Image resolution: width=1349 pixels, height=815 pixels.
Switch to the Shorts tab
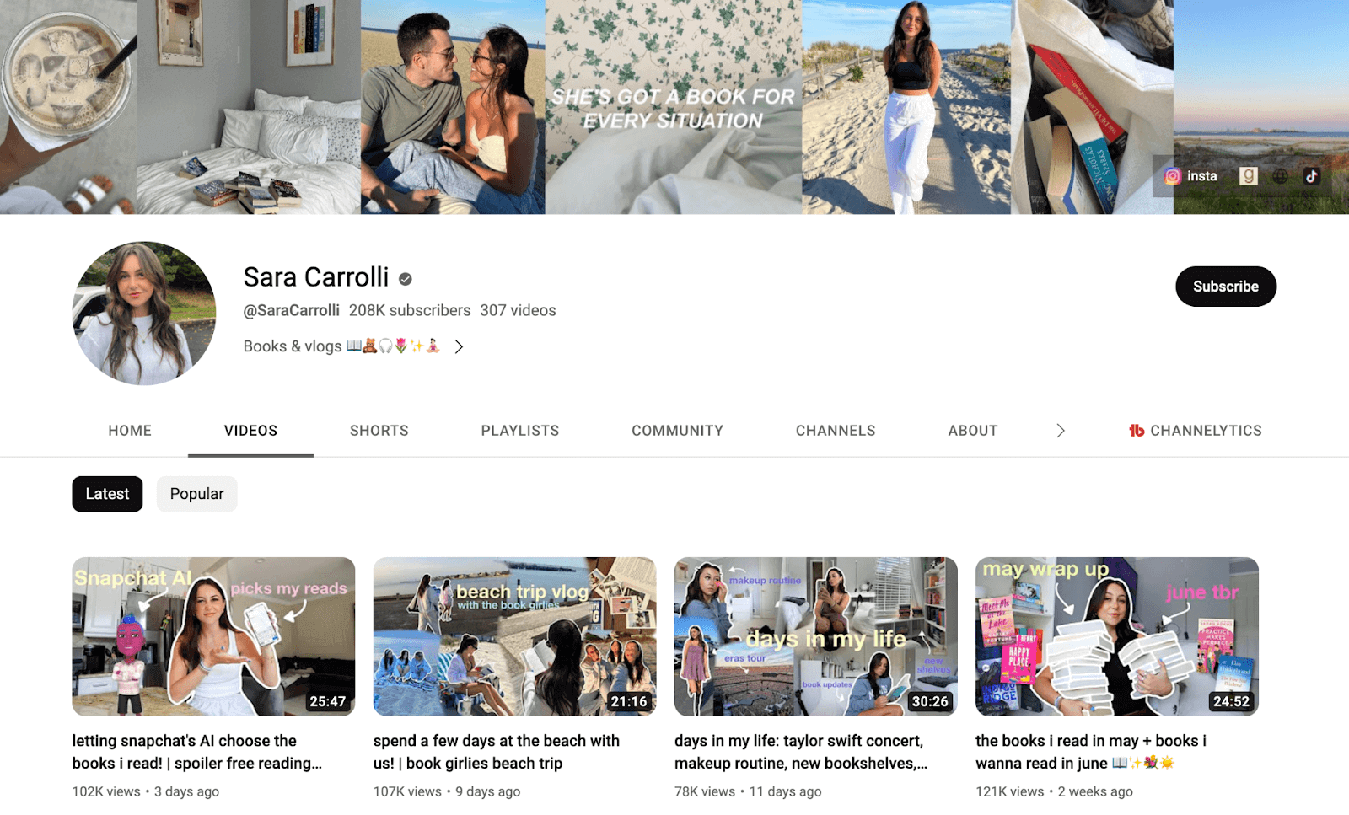click(x=379, y=431)
